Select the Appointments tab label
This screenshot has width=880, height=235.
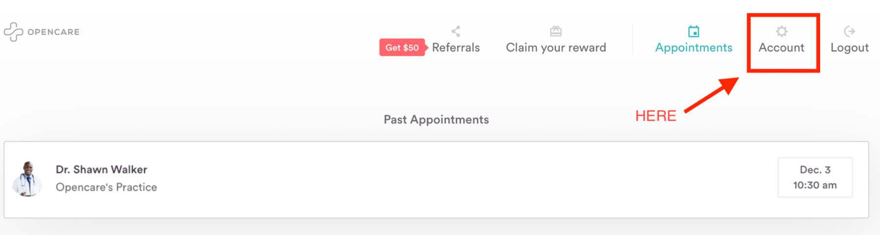694,48
